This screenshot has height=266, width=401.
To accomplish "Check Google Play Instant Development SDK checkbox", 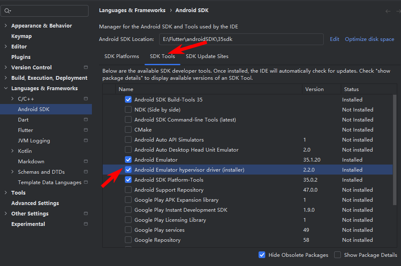I will coord(128,210).
